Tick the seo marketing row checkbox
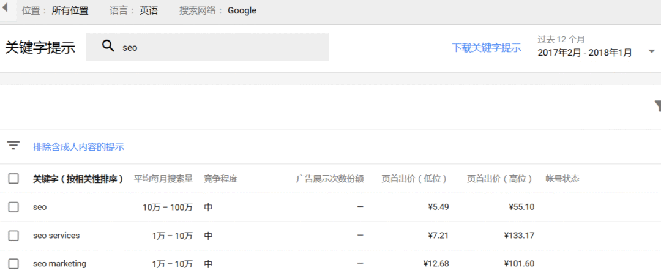This screenshot has width=661, height=273. click(x=13, y=264)
